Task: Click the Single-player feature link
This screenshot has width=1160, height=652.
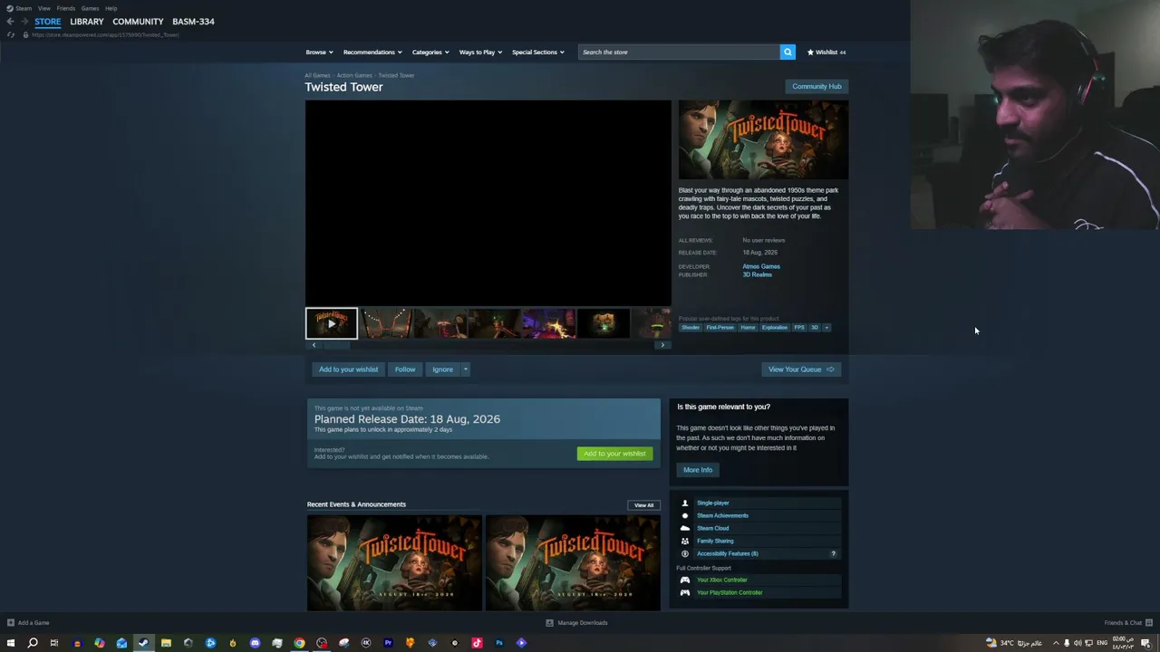Action: click(x=712, y=503)
